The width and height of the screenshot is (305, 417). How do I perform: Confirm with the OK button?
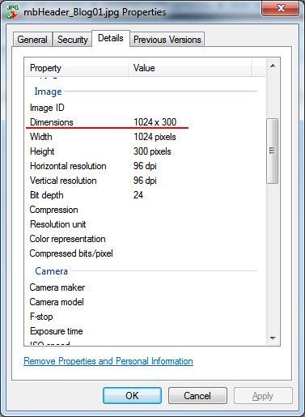point(132,396)
